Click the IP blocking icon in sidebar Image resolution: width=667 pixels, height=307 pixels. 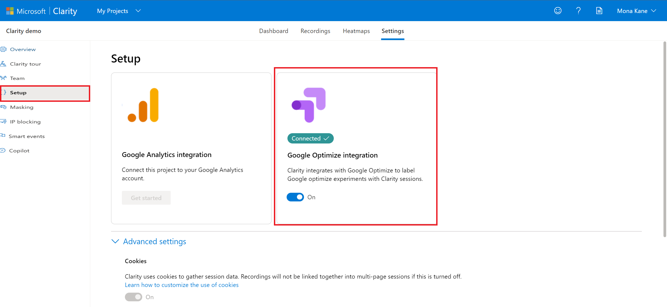point(3,122)
